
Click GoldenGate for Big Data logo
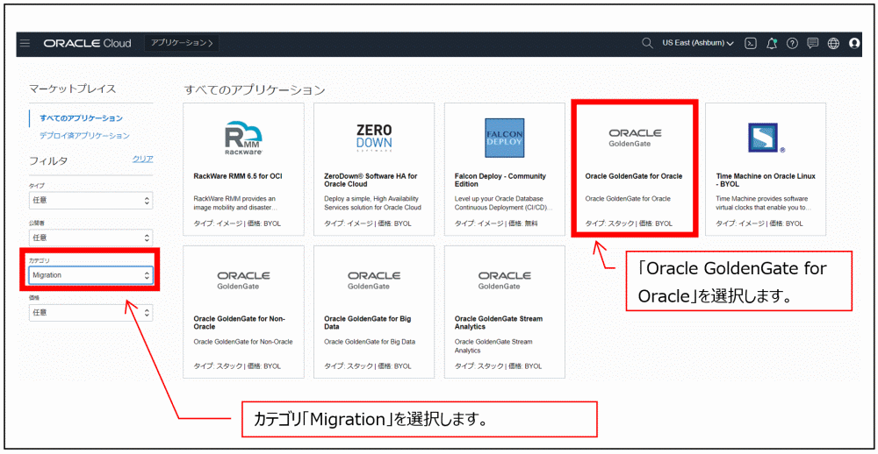tap(374, 280)
